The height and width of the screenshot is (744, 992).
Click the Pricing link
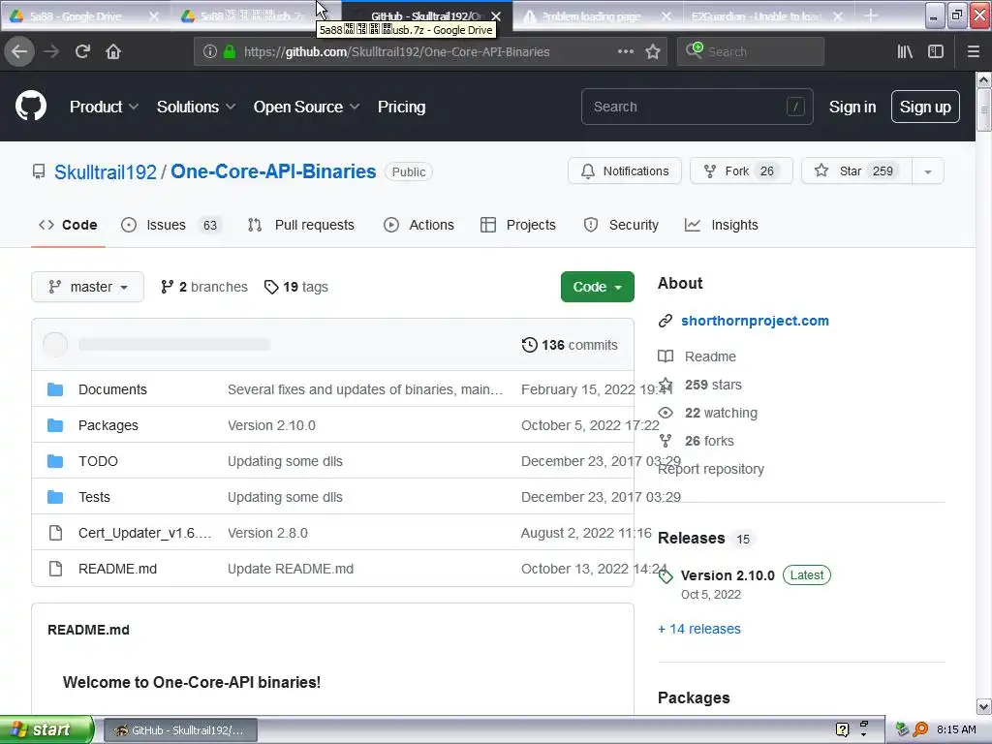click(402, 107)
